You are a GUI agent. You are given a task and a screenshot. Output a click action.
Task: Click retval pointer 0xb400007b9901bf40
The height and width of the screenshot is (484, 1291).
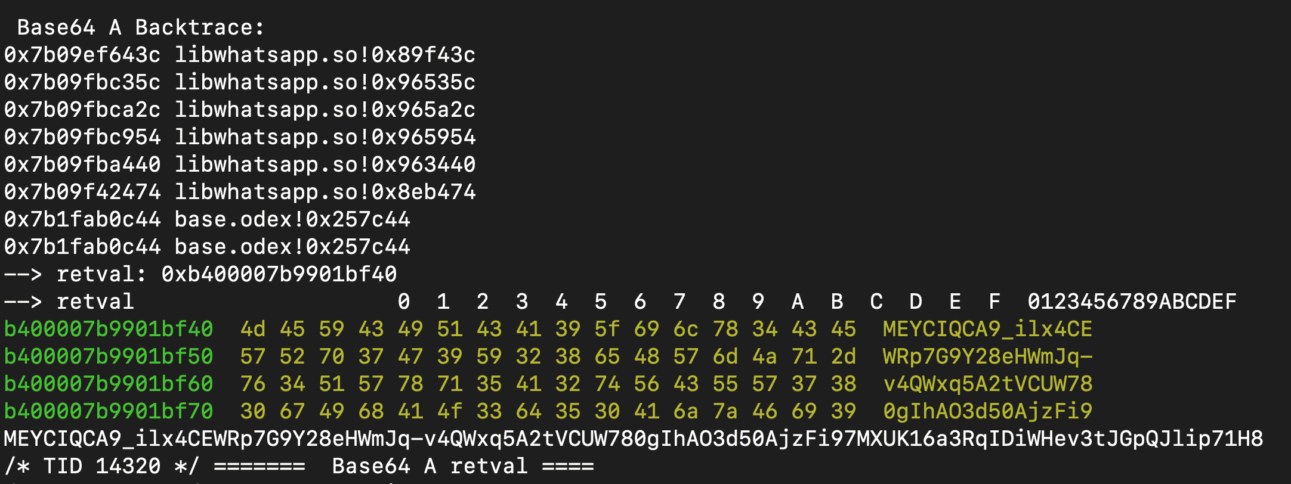pyautogui.click(x=279, y=274)
